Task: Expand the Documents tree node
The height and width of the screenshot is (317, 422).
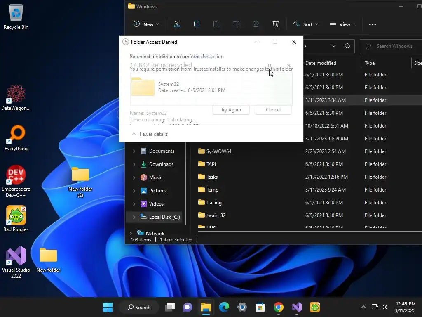Action: [x=134, y=151]
